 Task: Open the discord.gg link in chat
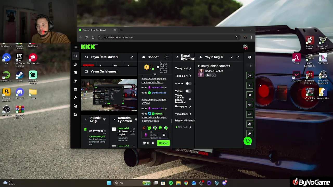(154, 101)
